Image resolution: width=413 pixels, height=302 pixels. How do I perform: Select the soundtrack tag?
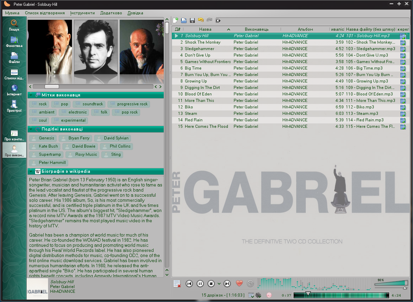point(89,104)
